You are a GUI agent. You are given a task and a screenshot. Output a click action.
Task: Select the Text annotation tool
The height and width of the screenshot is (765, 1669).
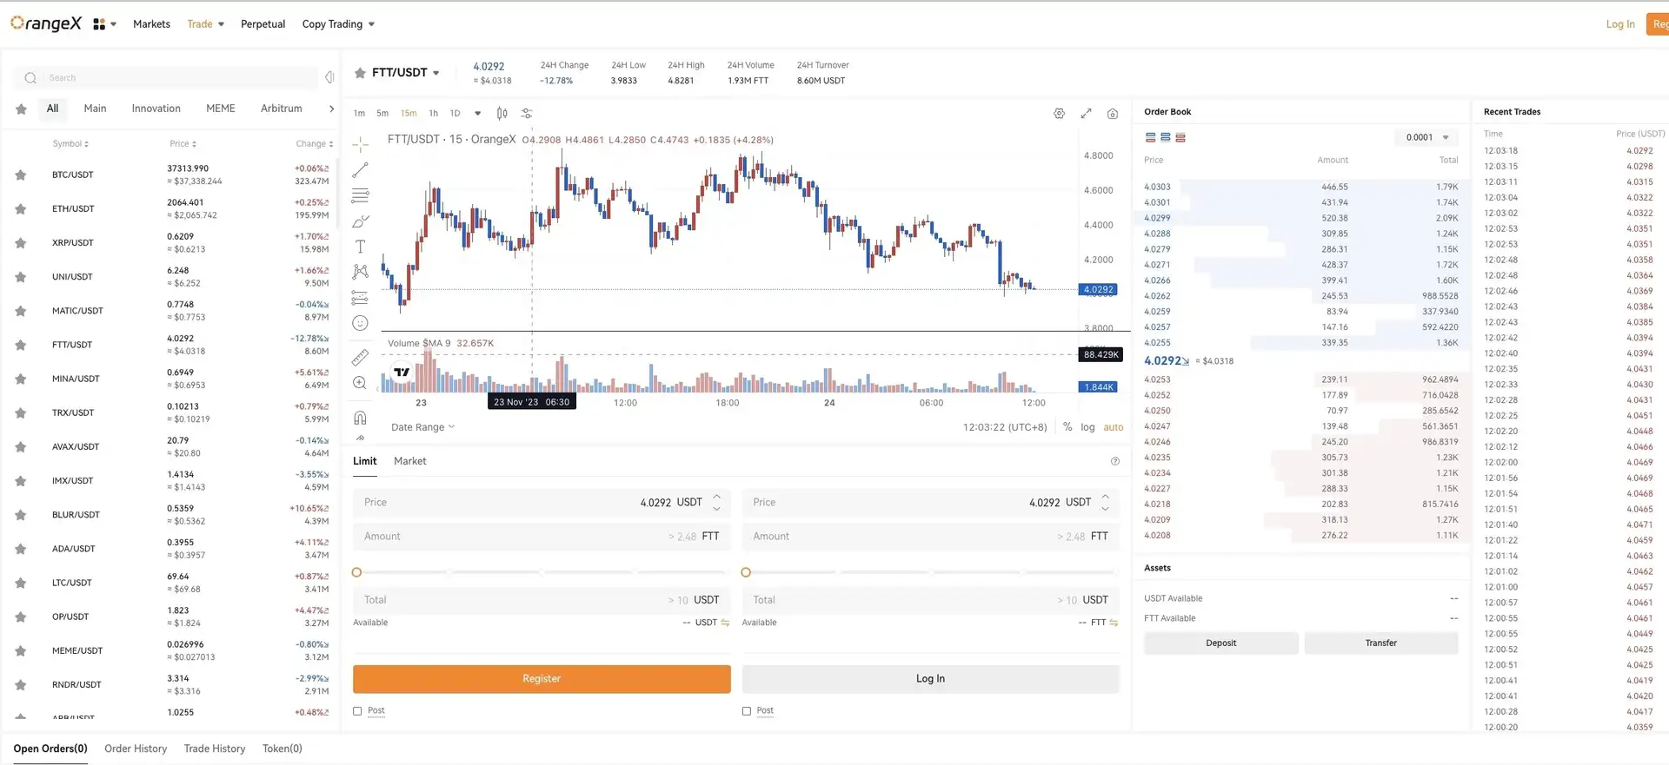[x=360, y=247]
